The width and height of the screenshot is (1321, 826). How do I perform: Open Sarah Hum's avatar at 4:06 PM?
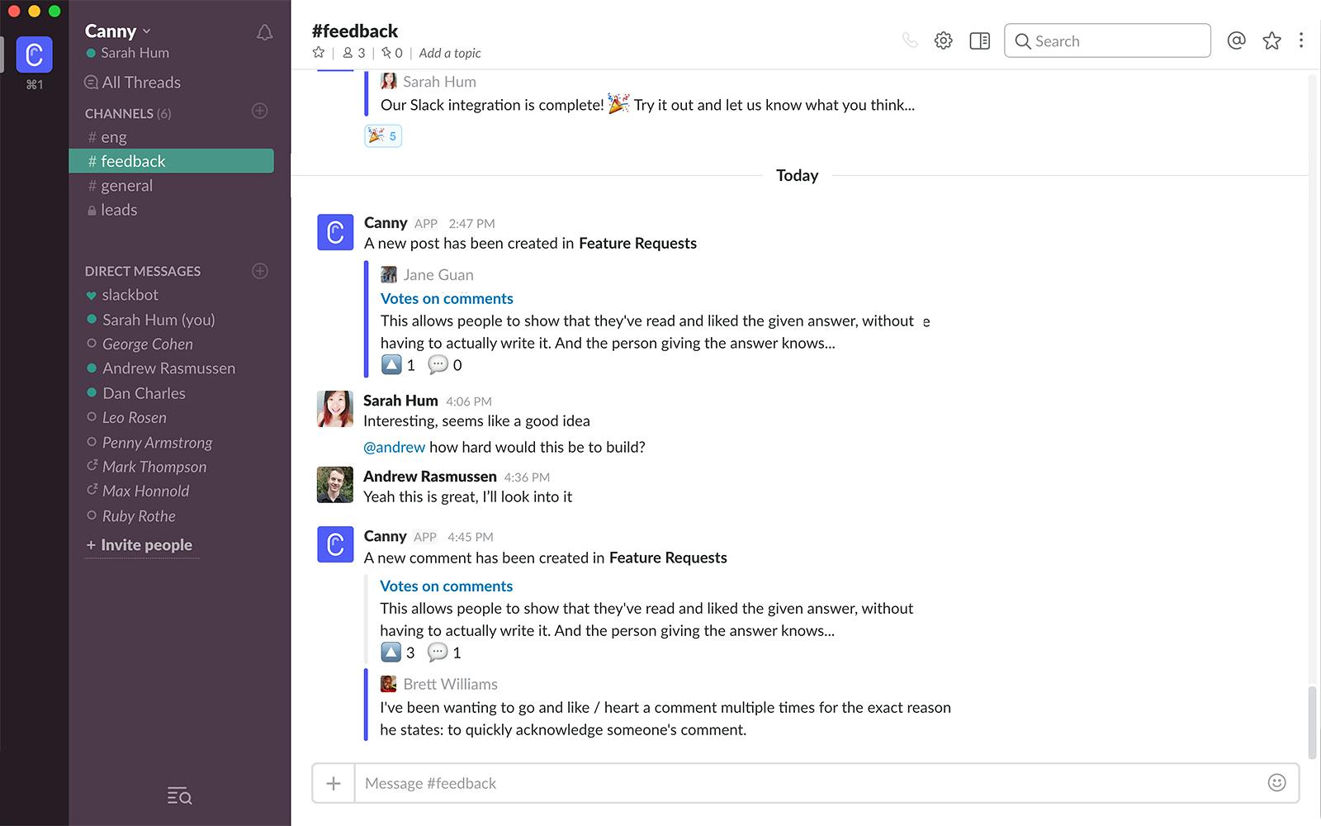click(x=335, y=409)
